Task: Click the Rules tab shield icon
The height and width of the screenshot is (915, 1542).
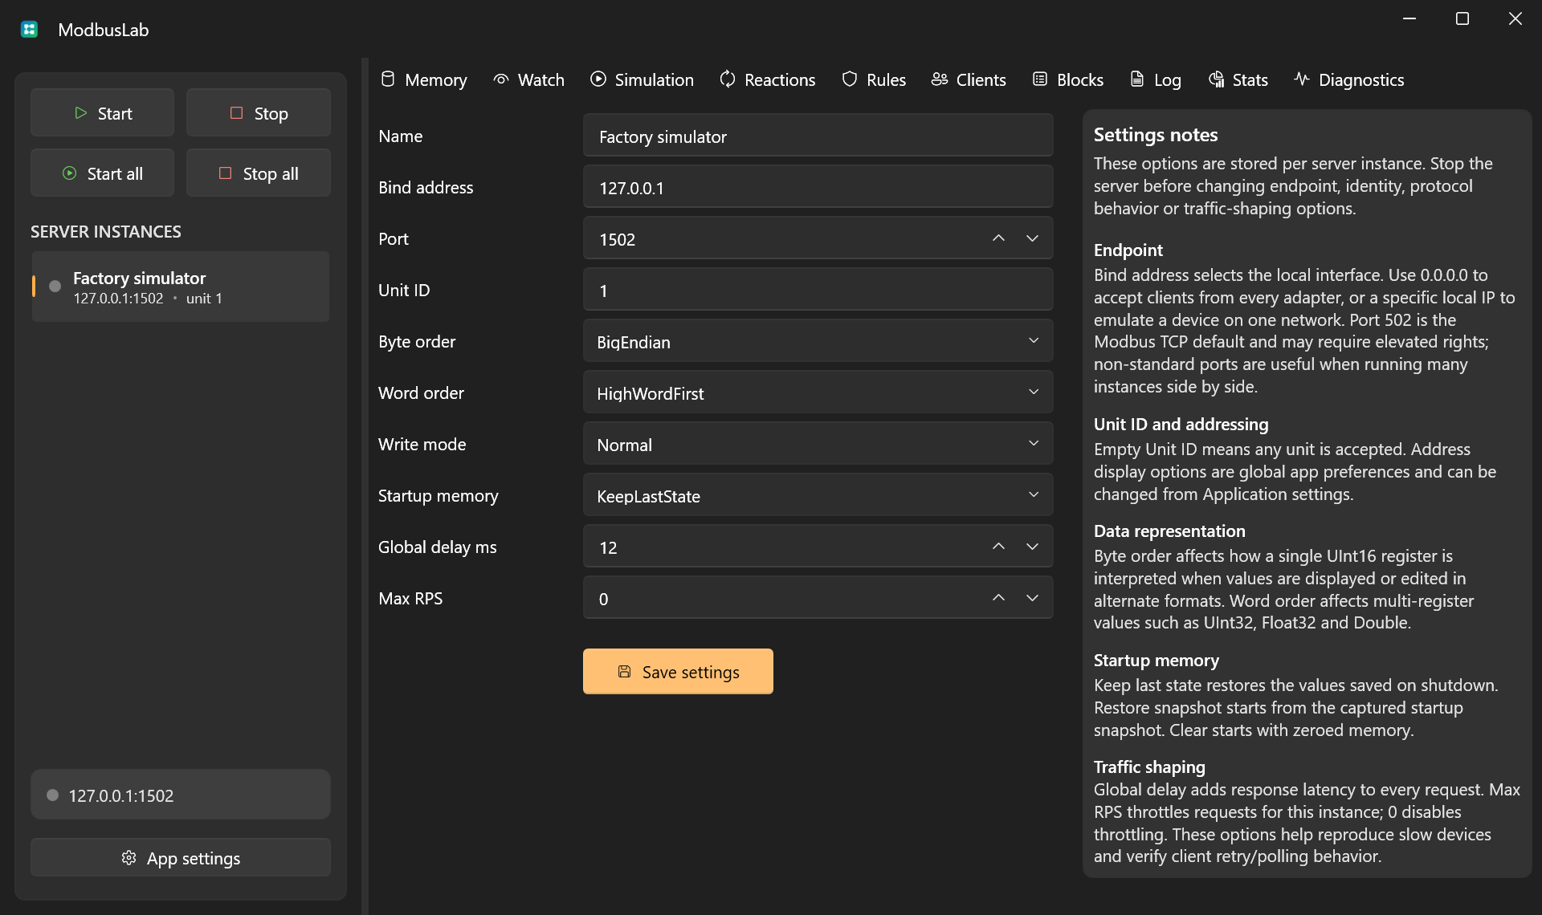Action: pos(850,79)
